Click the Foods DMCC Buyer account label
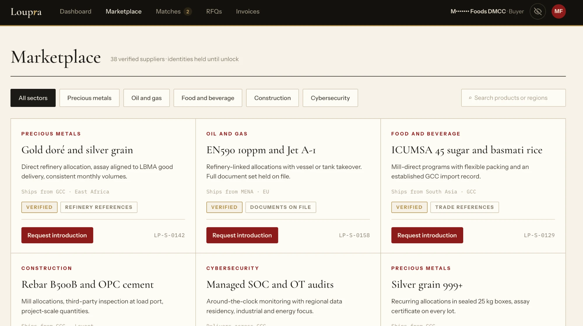Image resolution: width=583 pixels, height=326 pixels. pyautogui.click(x=487, y=11)
